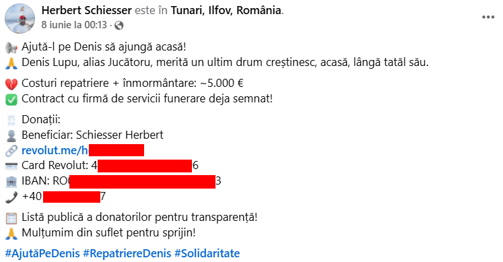Image resolution: width=503 pixels, height=262 pixels.
Task: Click the bank building emoji icon
Action: (11, 182)
